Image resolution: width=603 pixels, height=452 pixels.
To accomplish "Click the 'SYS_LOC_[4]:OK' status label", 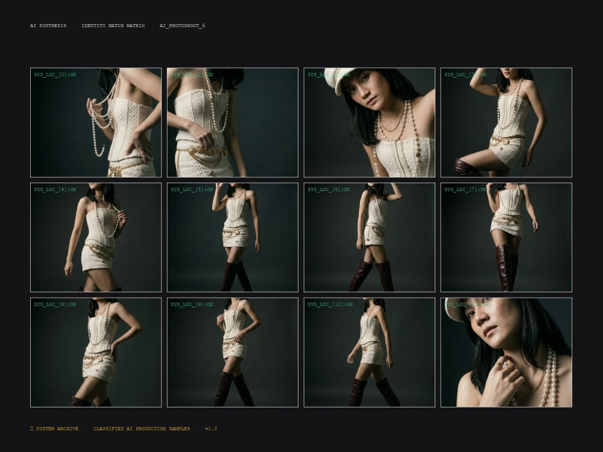I will click(55, 189).
